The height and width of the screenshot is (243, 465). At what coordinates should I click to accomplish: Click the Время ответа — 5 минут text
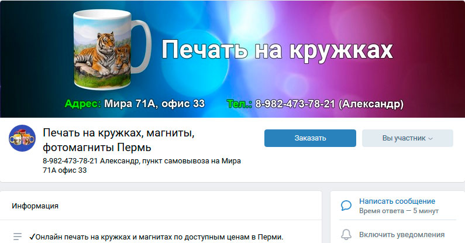click(399, 211)
